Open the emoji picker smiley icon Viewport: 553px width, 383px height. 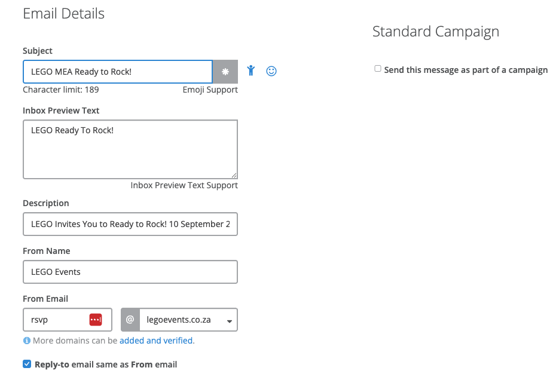271,71
